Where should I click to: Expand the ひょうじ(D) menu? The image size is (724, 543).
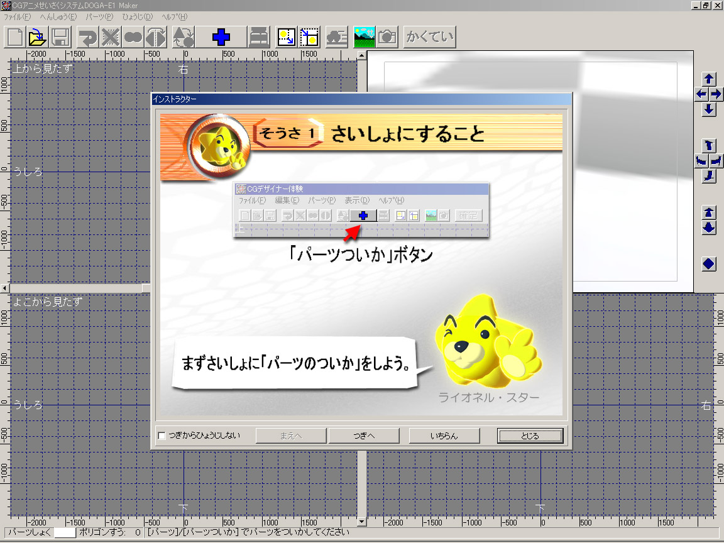[x=137, y=16]
